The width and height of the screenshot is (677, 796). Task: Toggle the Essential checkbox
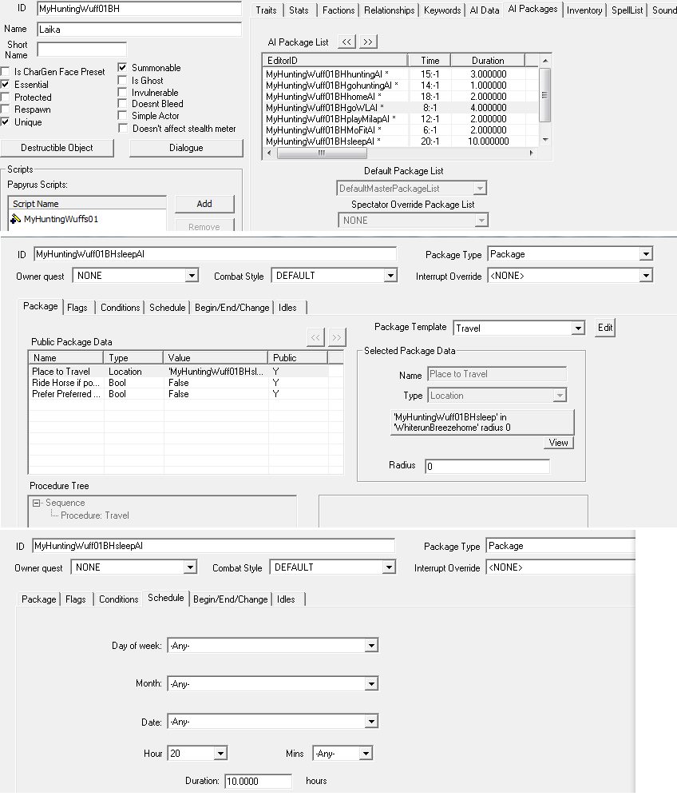(x=6, y=85)
